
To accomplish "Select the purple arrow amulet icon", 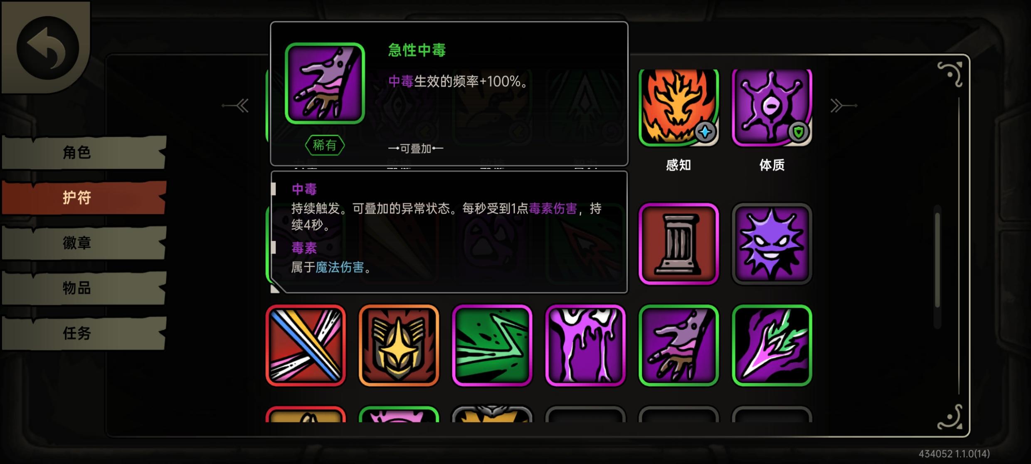I will (x=772, y=346).
